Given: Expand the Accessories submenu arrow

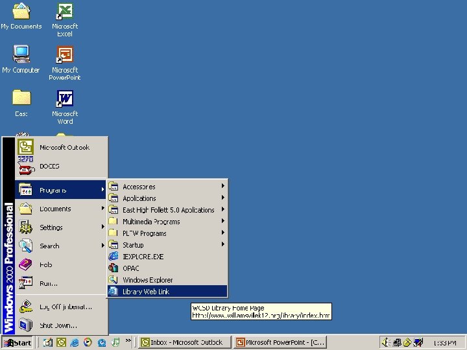Looking at the screenshot, I should tap(222, 186).
